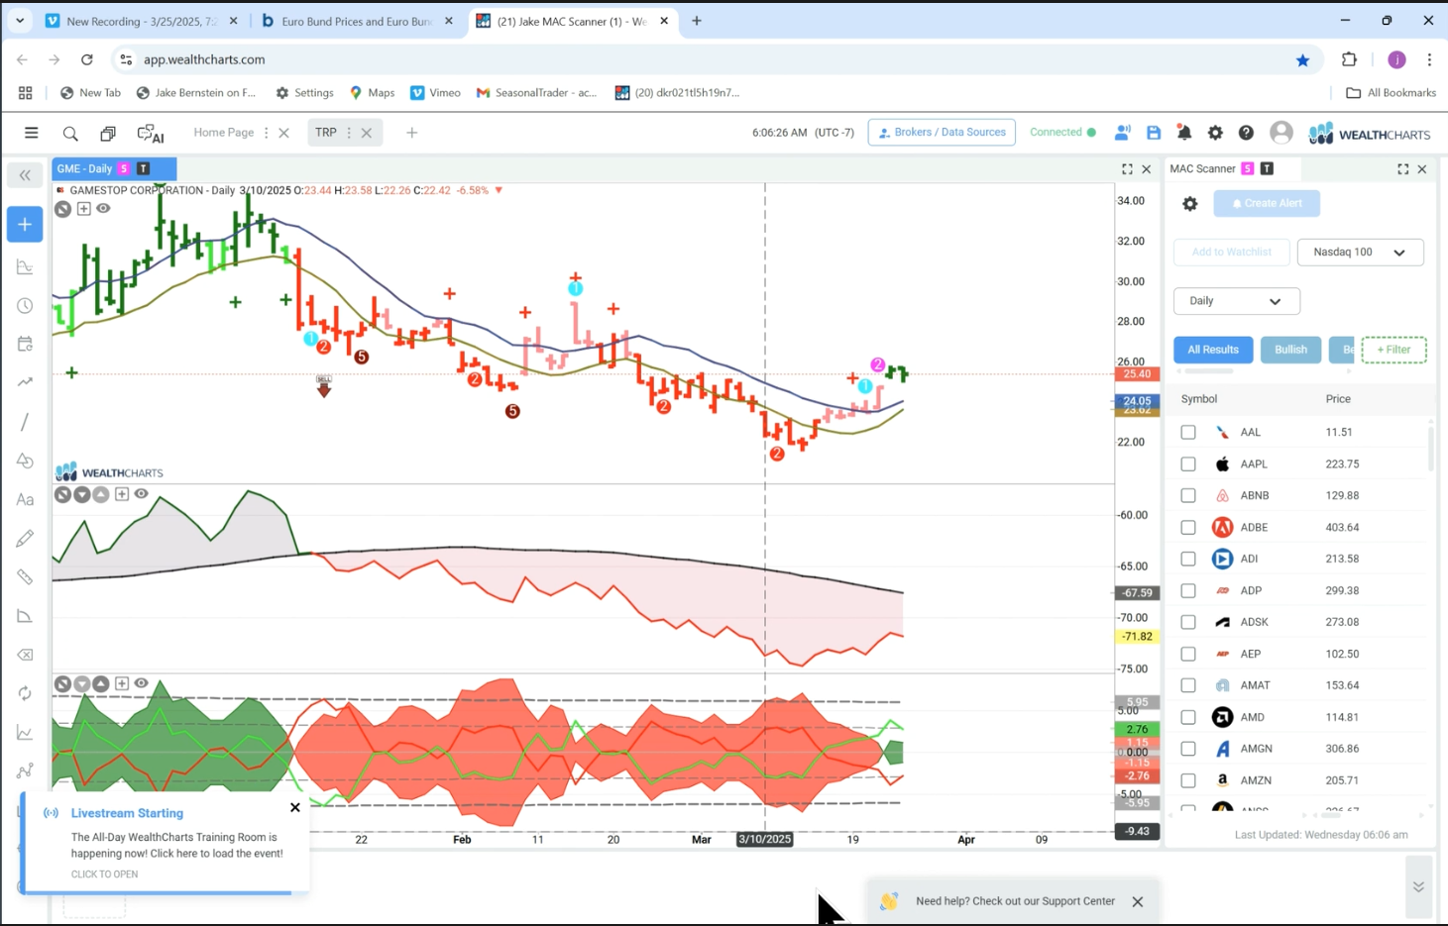Open Home Page tab options dots
Screen dimensions: 1448x926
click(266, 133)
